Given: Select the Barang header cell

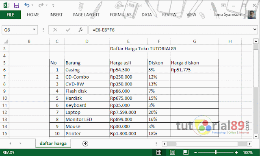Looking at the screenshot, I should [x=87, y=63].
